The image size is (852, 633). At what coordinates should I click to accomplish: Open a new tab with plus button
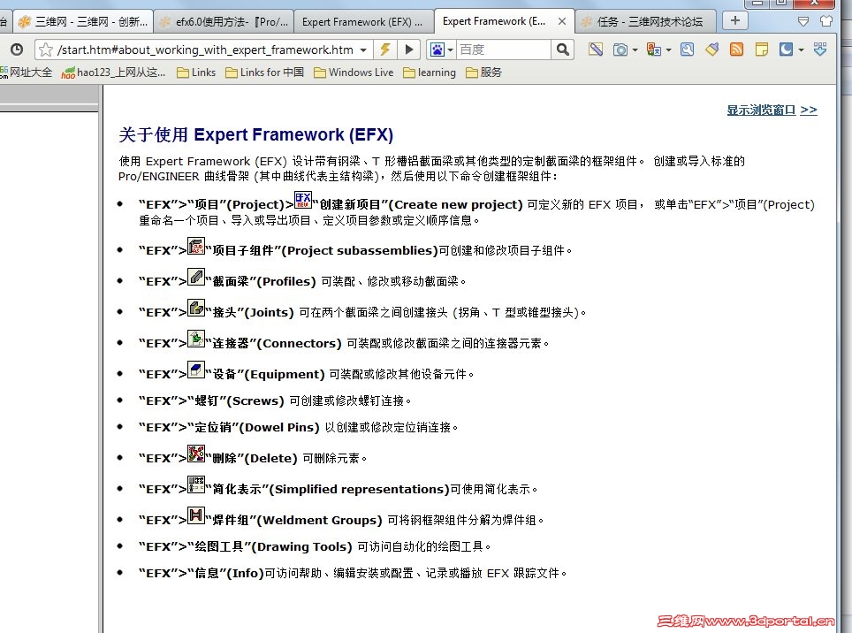(x=735, y=20)
